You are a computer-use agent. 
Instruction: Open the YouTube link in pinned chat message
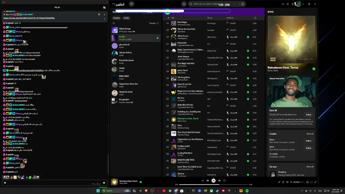[x=29, y=18]
